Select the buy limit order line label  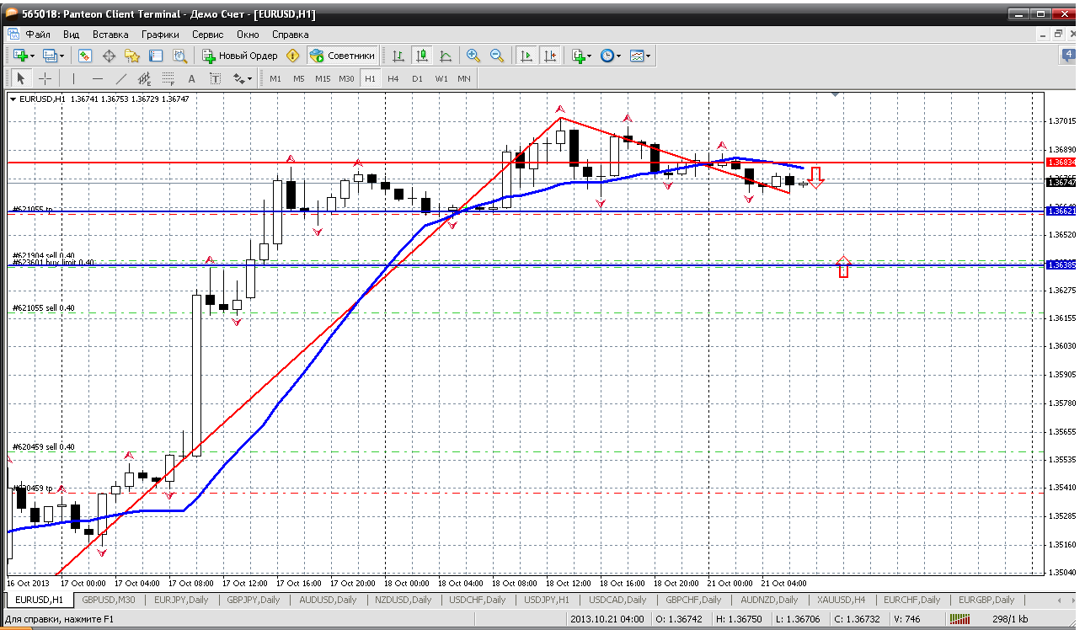pos(55,263)
